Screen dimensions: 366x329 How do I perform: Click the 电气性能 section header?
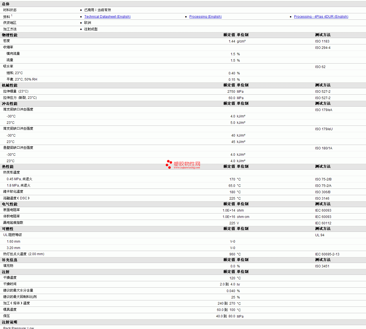(x=10, y=204)
